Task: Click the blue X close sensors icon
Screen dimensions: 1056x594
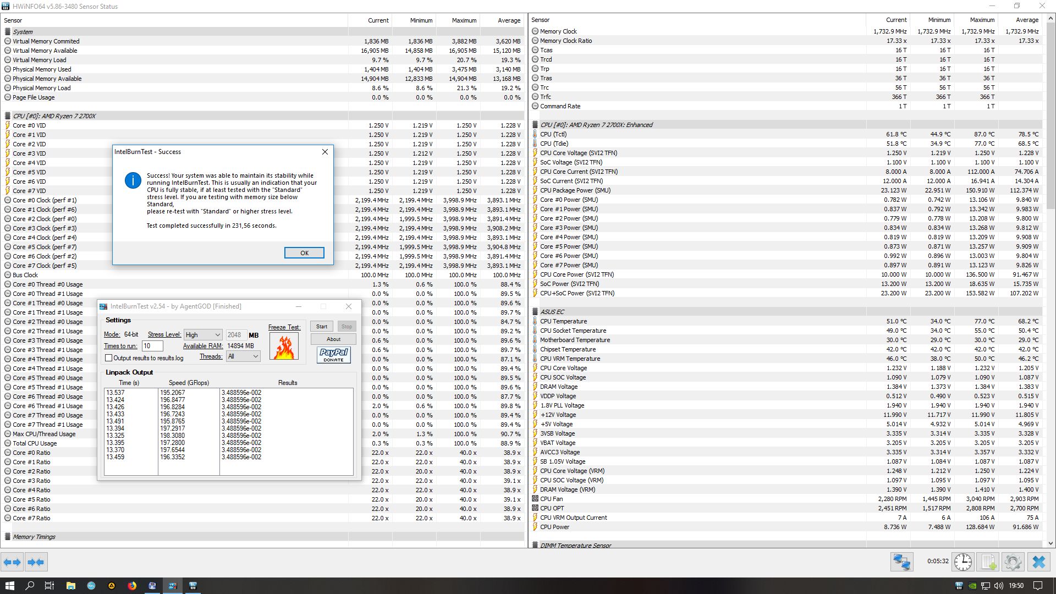Action: 1038,562
